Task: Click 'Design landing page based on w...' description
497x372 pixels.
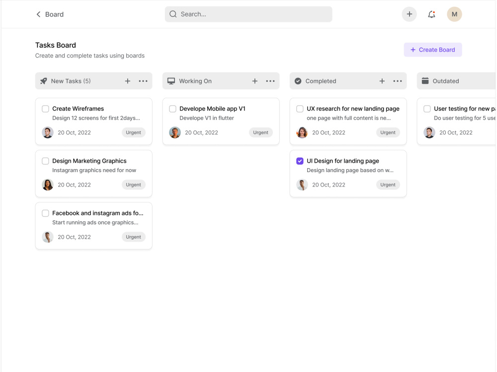Action: pos(350,170)
